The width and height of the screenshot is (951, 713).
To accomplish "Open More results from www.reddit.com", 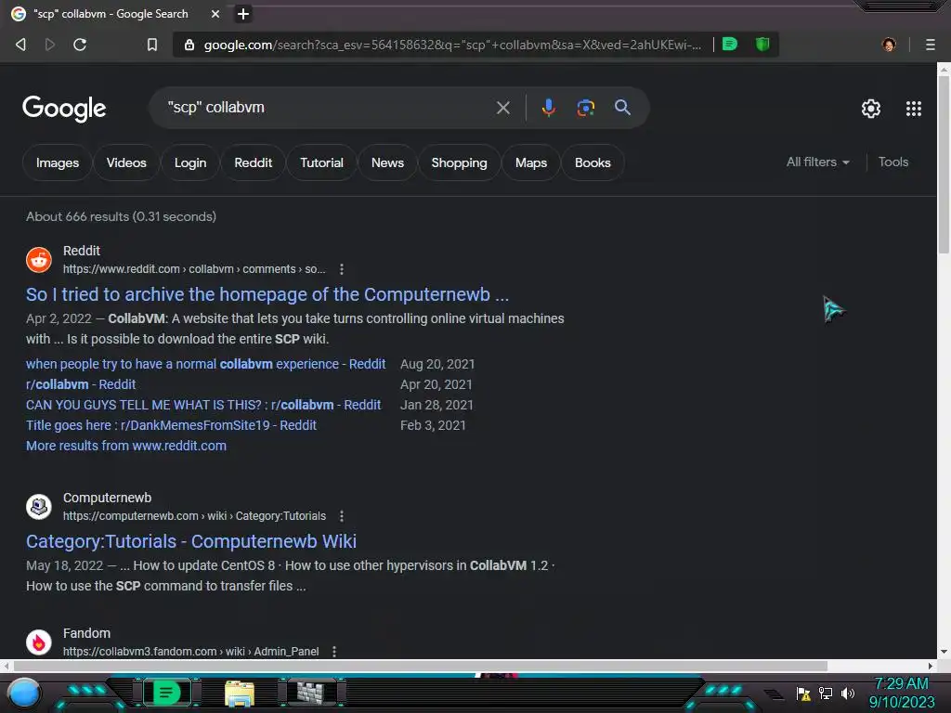I will click(x=126, y=446).
